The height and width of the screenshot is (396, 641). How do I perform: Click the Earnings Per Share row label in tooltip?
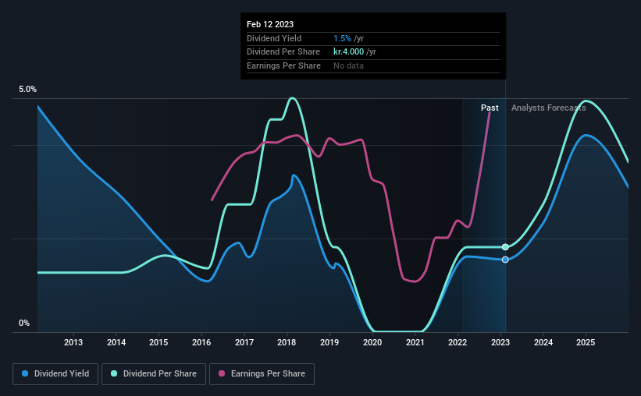[283, 65]
